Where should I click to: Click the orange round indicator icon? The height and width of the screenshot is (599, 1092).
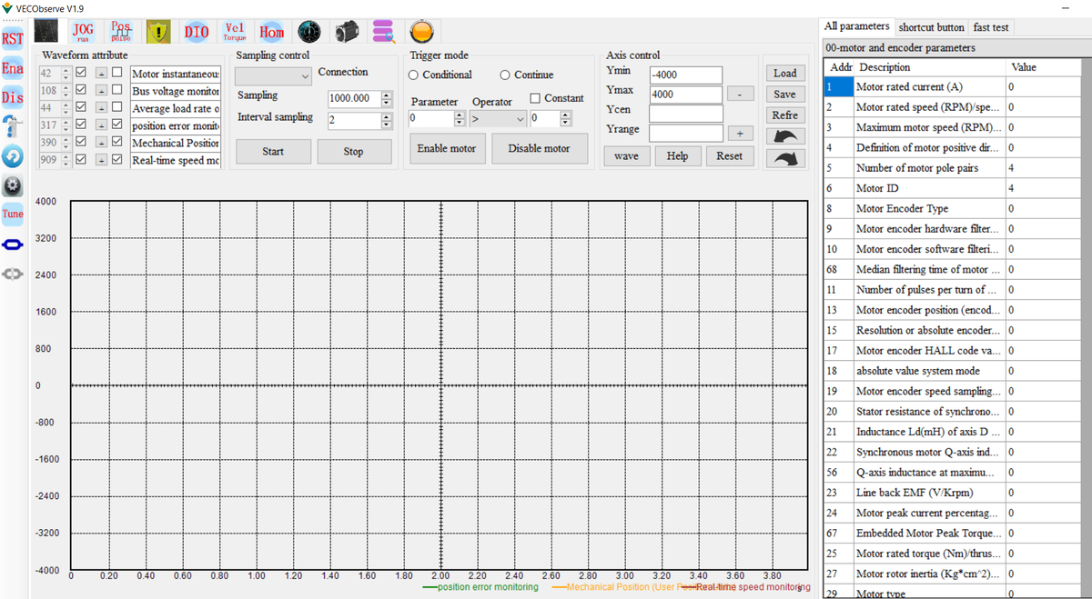pos(421,32)
